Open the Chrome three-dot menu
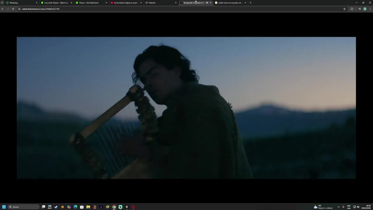 point(370,9)
